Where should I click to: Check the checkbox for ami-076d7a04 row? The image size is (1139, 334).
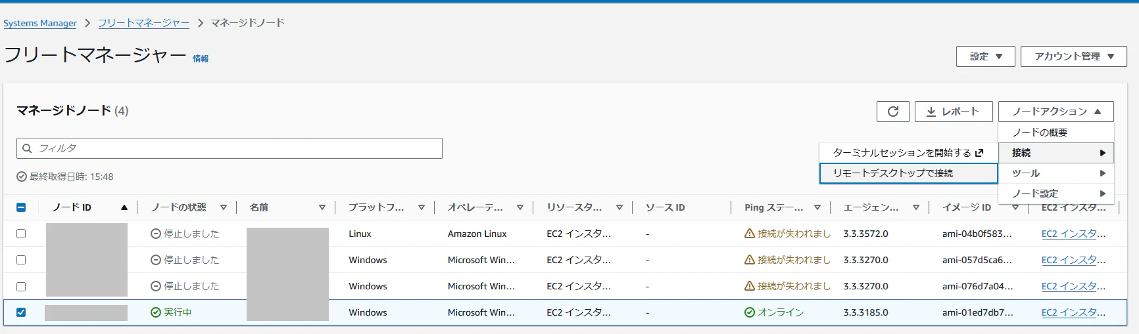click(x=21, y=286)
